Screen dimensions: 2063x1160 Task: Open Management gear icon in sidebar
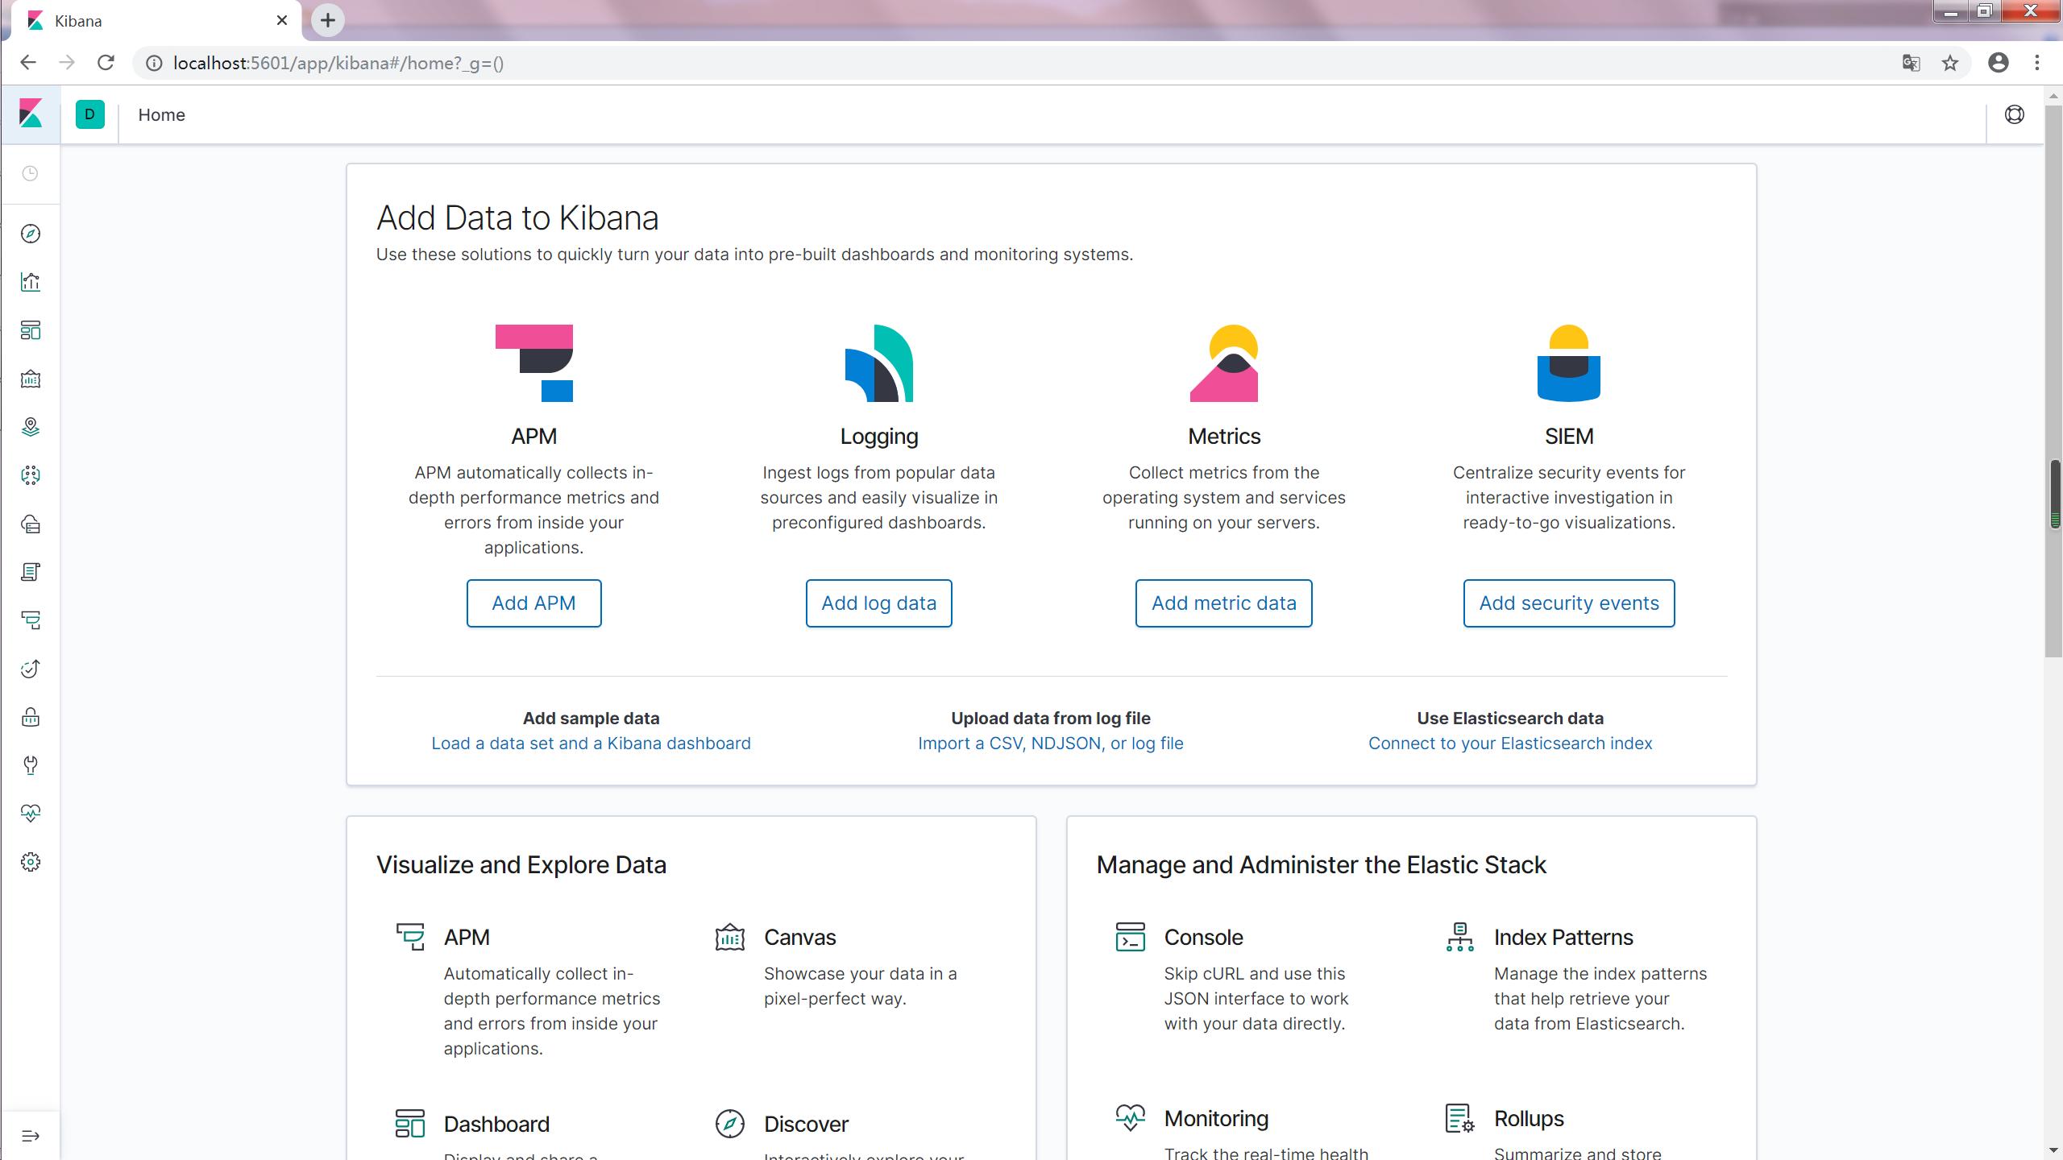click(31, 862)
